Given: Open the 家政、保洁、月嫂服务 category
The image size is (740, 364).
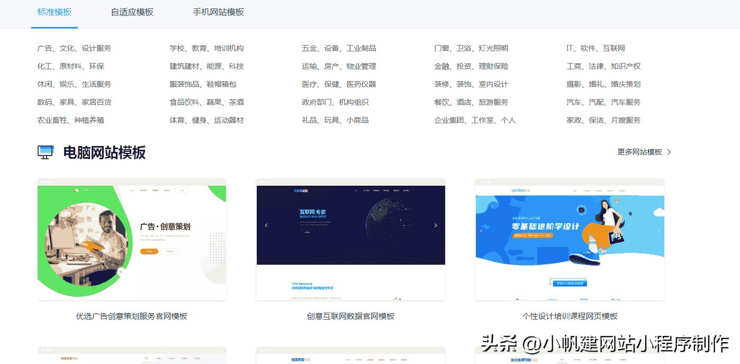Looking at the screenshot, I should 605,120.
